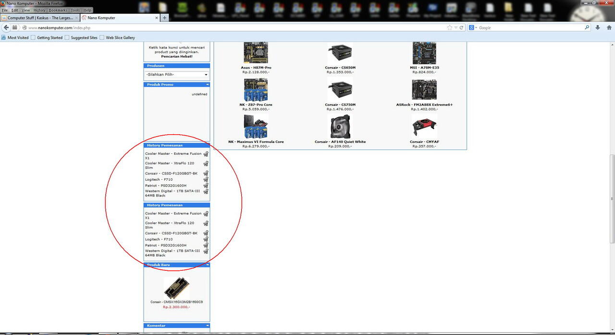The height and width of the screenshot is (335, 615).
Task: Click the Corsair AF140 Quiet White fan image
Action: tap(340, 127)
